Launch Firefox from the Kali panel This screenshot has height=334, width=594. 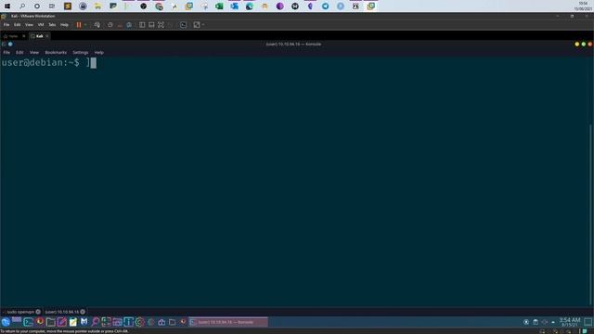[x=40, y=322]
